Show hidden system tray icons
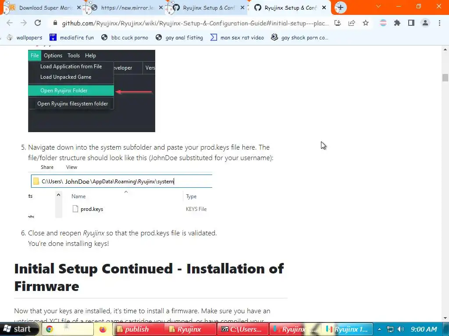The width and height of the screenshot is (449, 336). click(379, 329)
